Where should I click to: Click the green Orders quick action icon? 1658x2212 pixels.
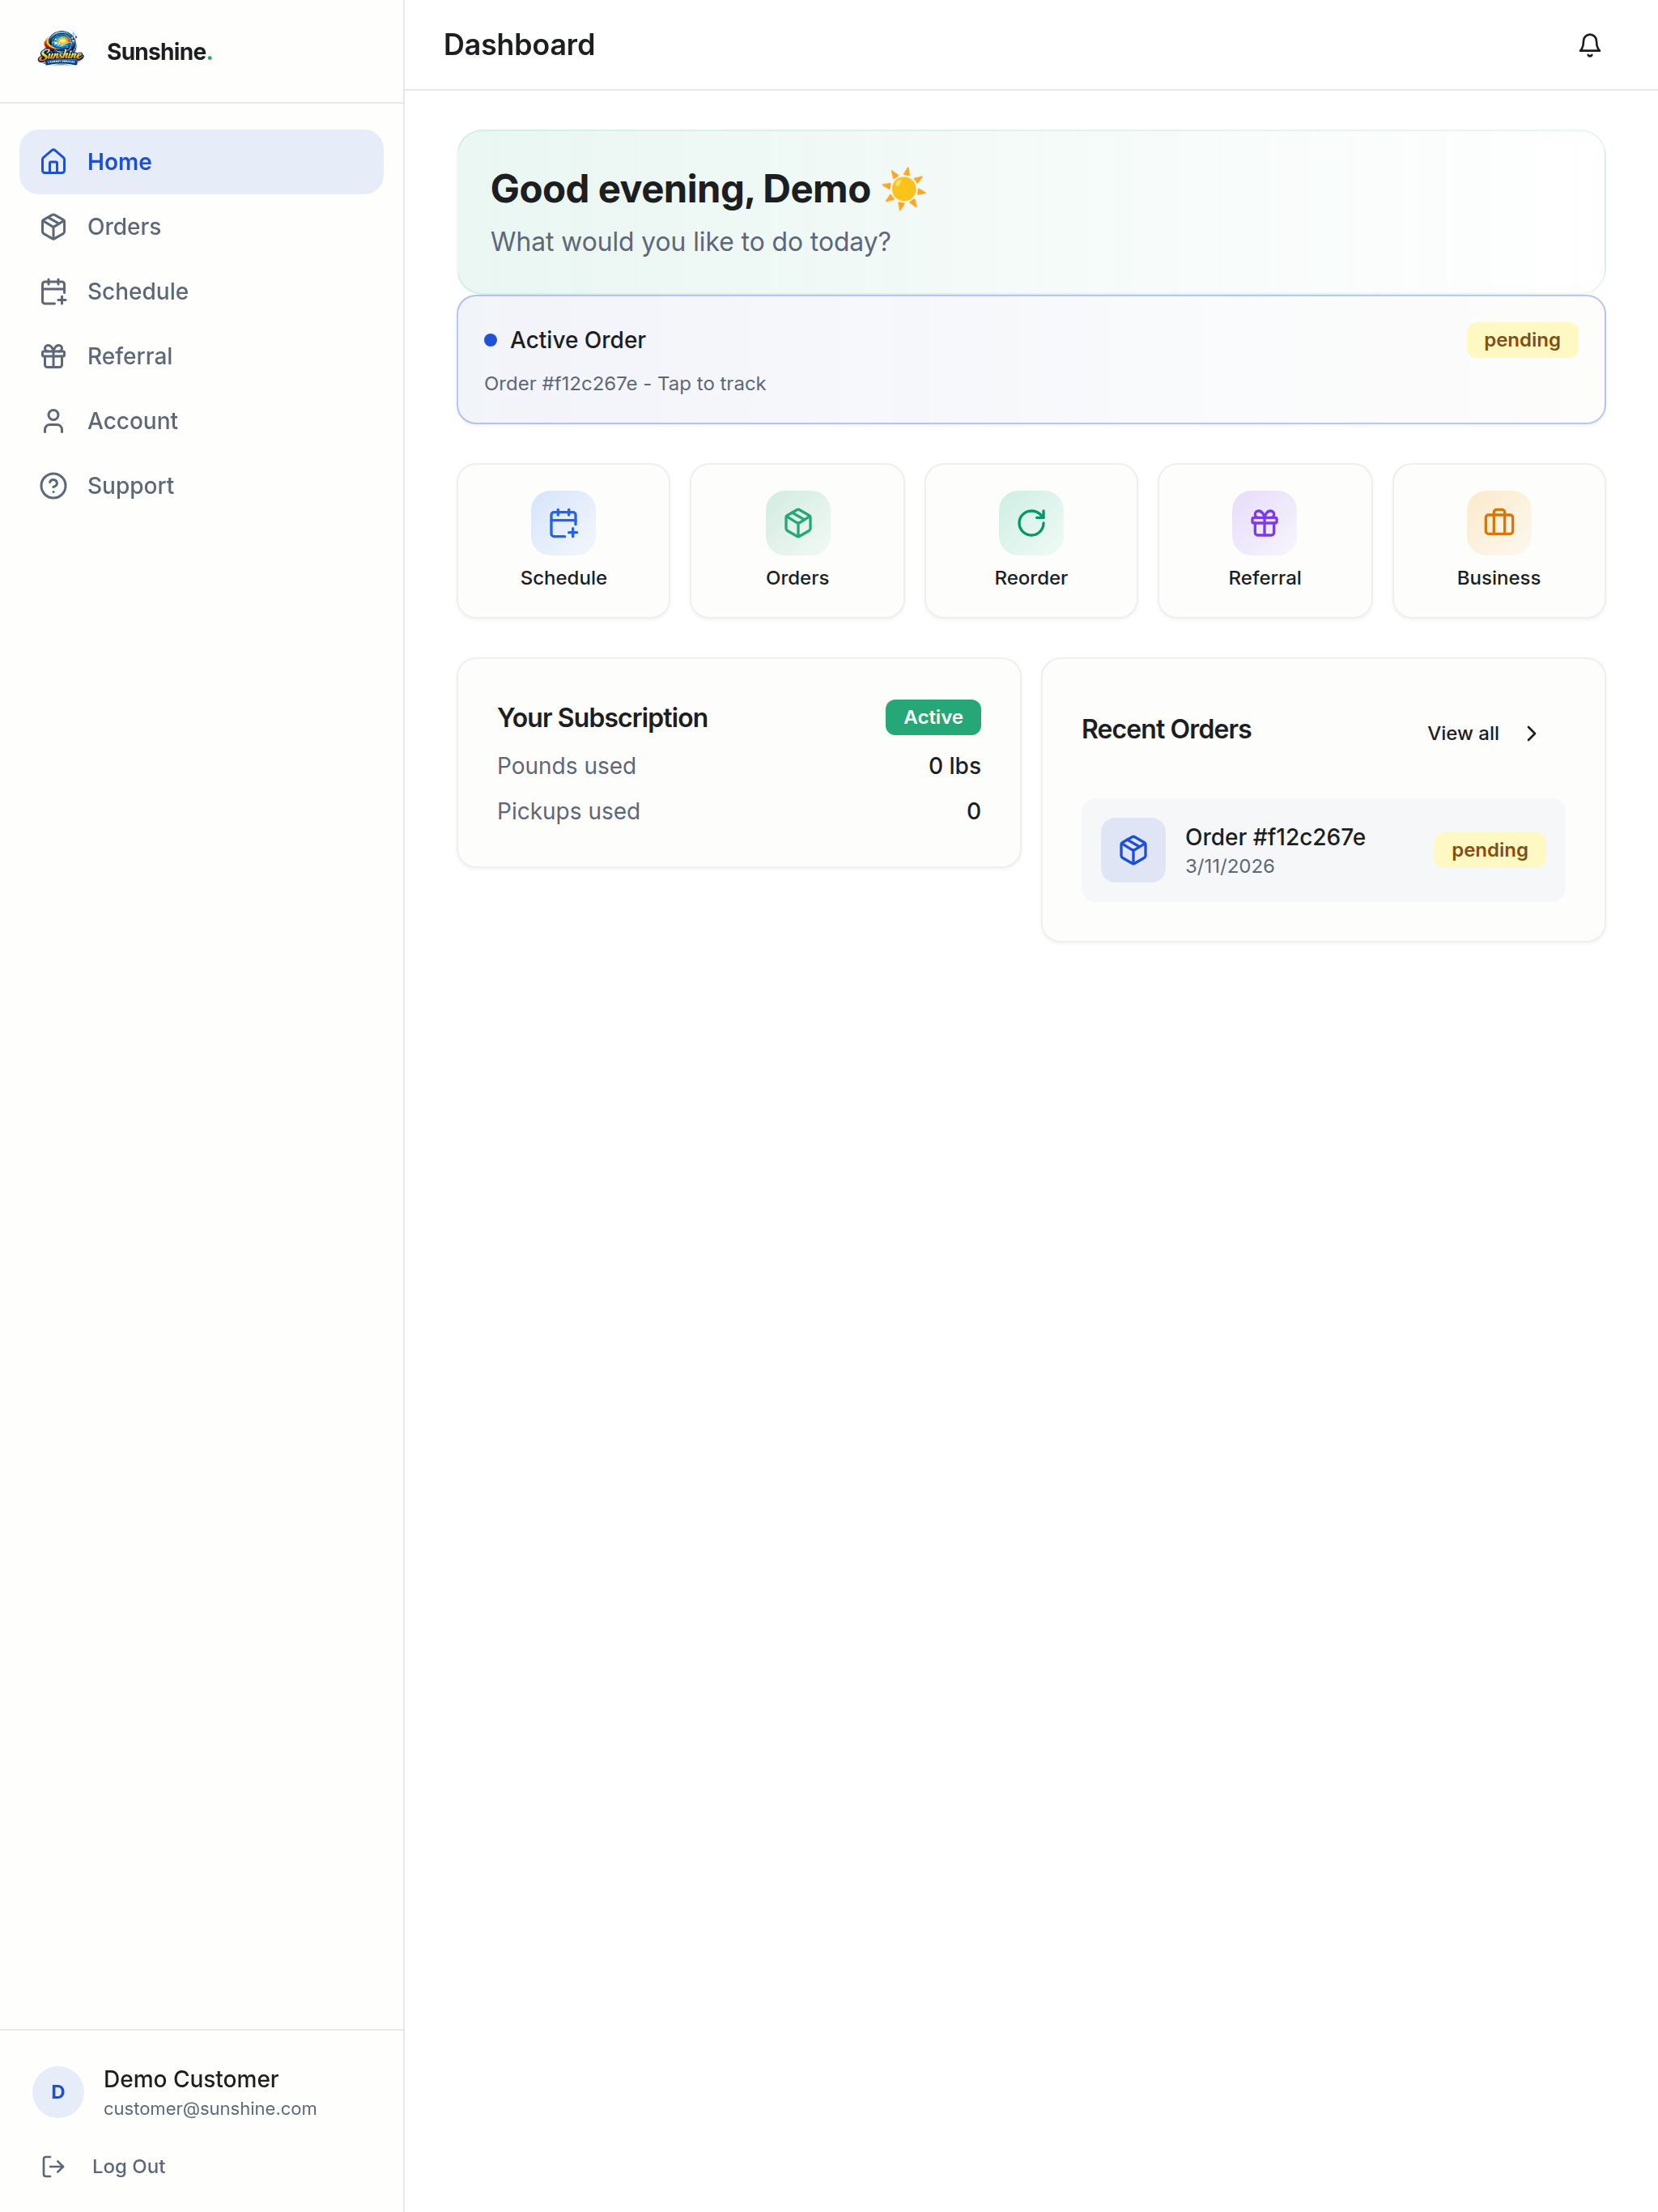tap(797, 523)
